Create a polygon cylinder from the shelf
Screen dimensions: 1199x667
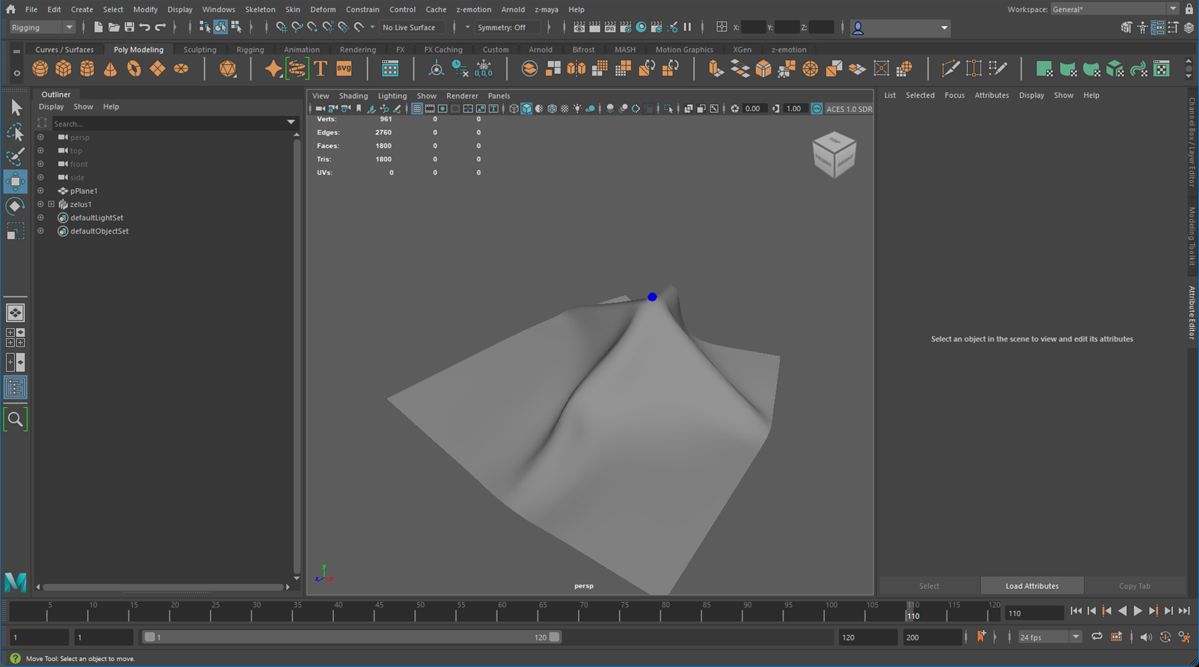[87, 69]
